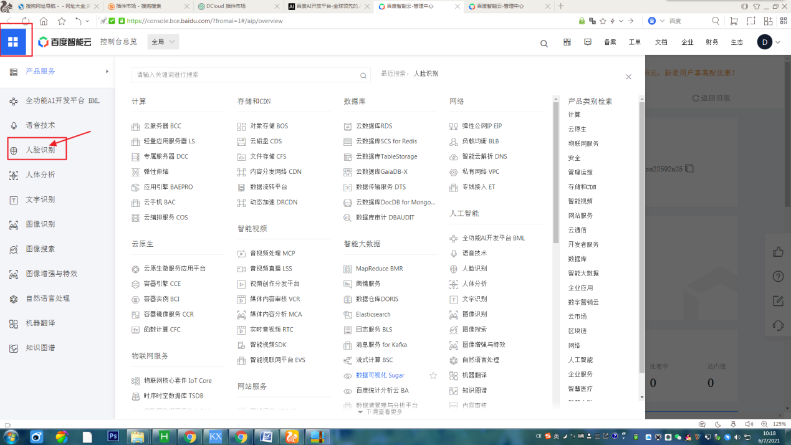Click the 图像增强与特效 sidebar icon
Screen dimensions: 791x445
point(13,274)
